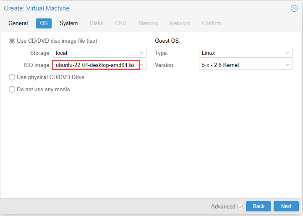
Task: Switch to the General tab
Action: point(18,23)
